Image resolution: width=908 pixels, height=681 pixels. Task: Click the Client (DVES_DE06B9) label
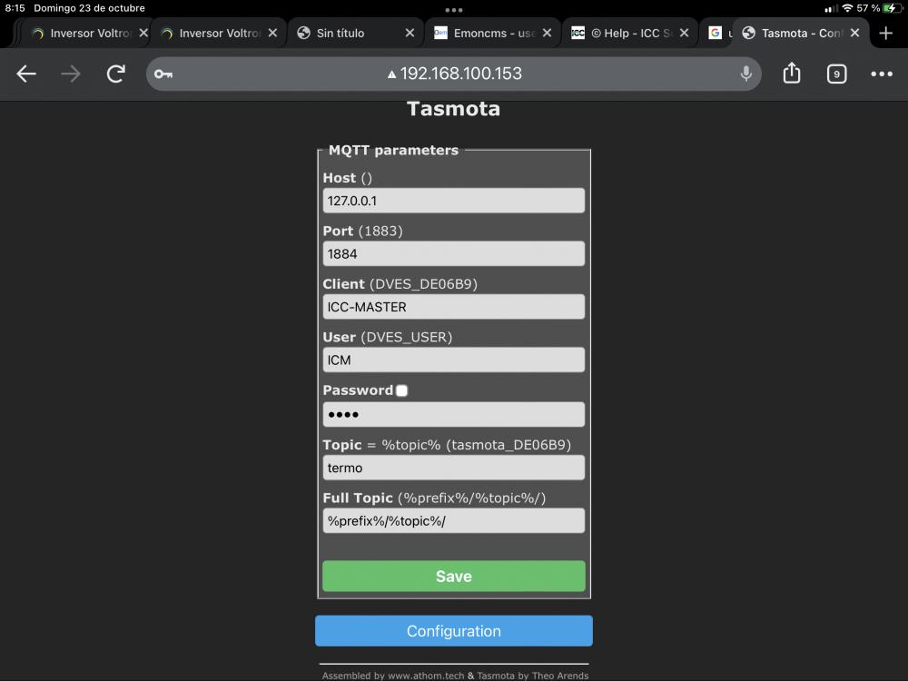click(x=400, y=284)
